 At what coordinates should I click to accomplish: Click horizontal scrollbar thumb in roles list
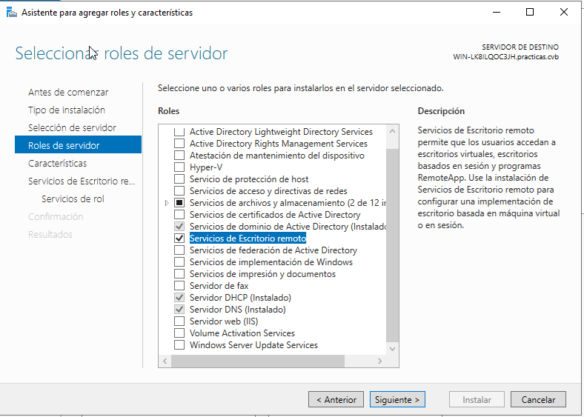(258, 361)
